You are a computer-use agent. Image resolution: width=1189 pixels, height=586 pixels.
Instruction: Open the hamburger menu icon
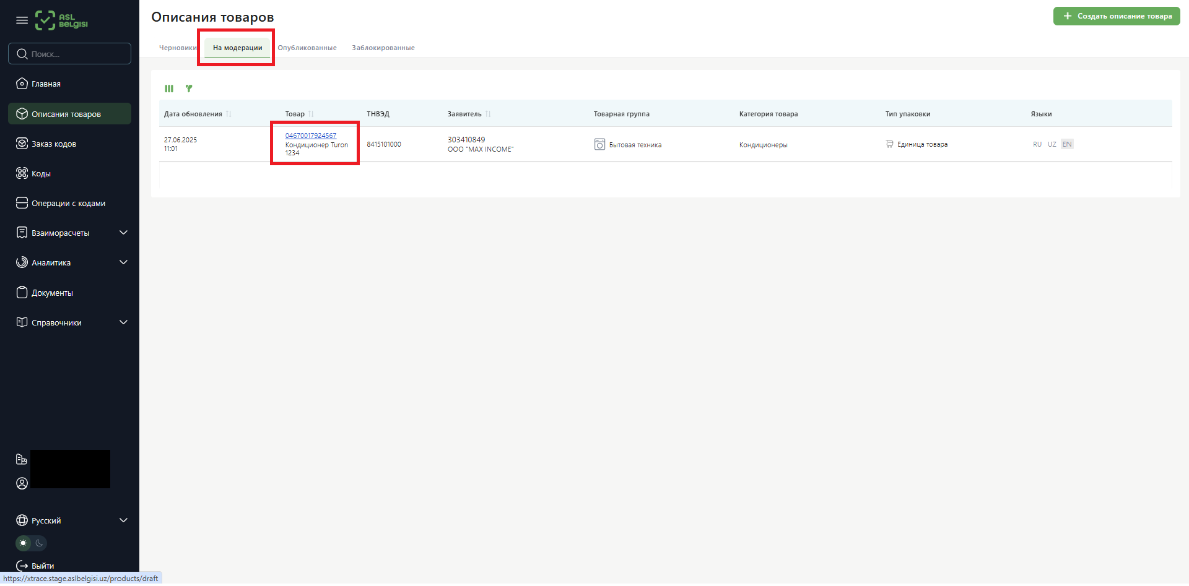pyautogui.click(x=22, y=20)
